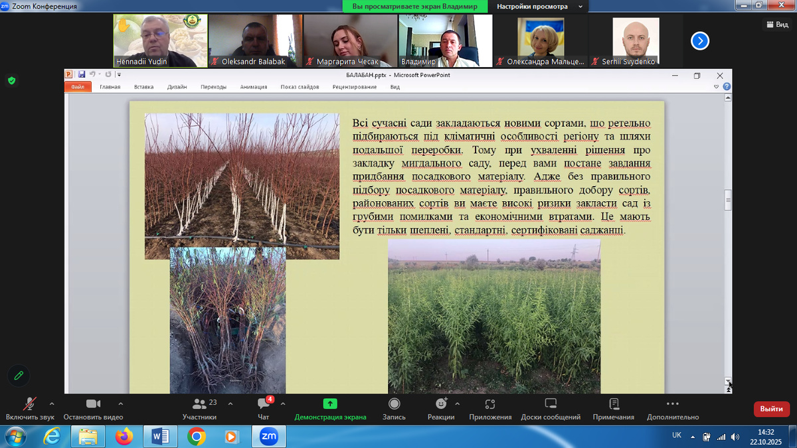Open Приложения apps icon
Viewport: 797px width, 448px height.
pos(490,404)
